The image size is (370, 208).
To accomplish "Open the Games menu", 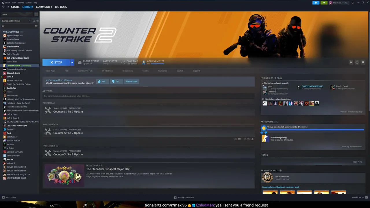I will [x=29, y=3].
